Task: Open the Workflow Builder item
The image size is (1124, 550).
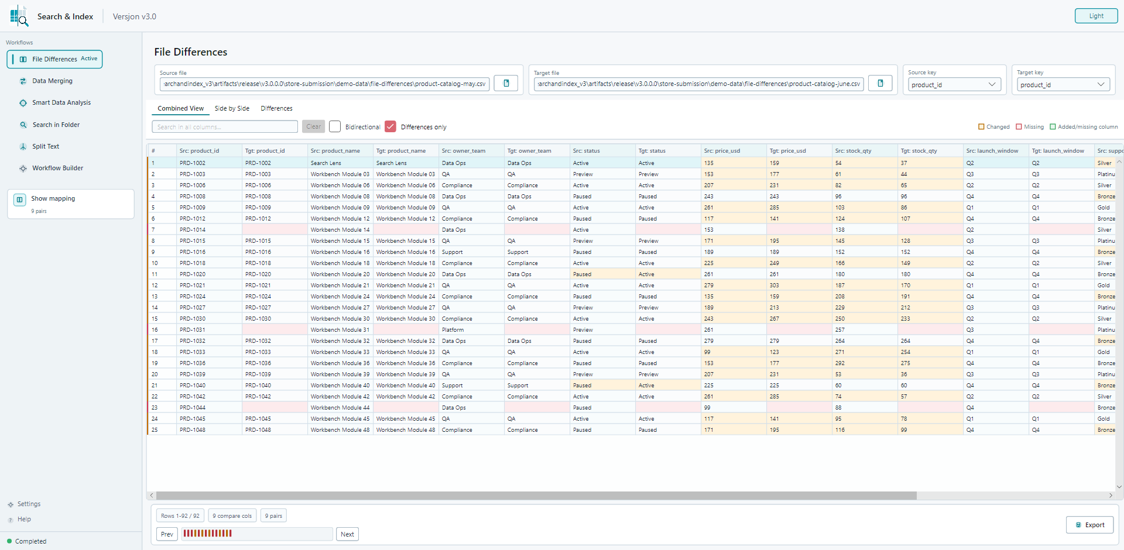Action: pyautogui.click(x=57, y=169)
